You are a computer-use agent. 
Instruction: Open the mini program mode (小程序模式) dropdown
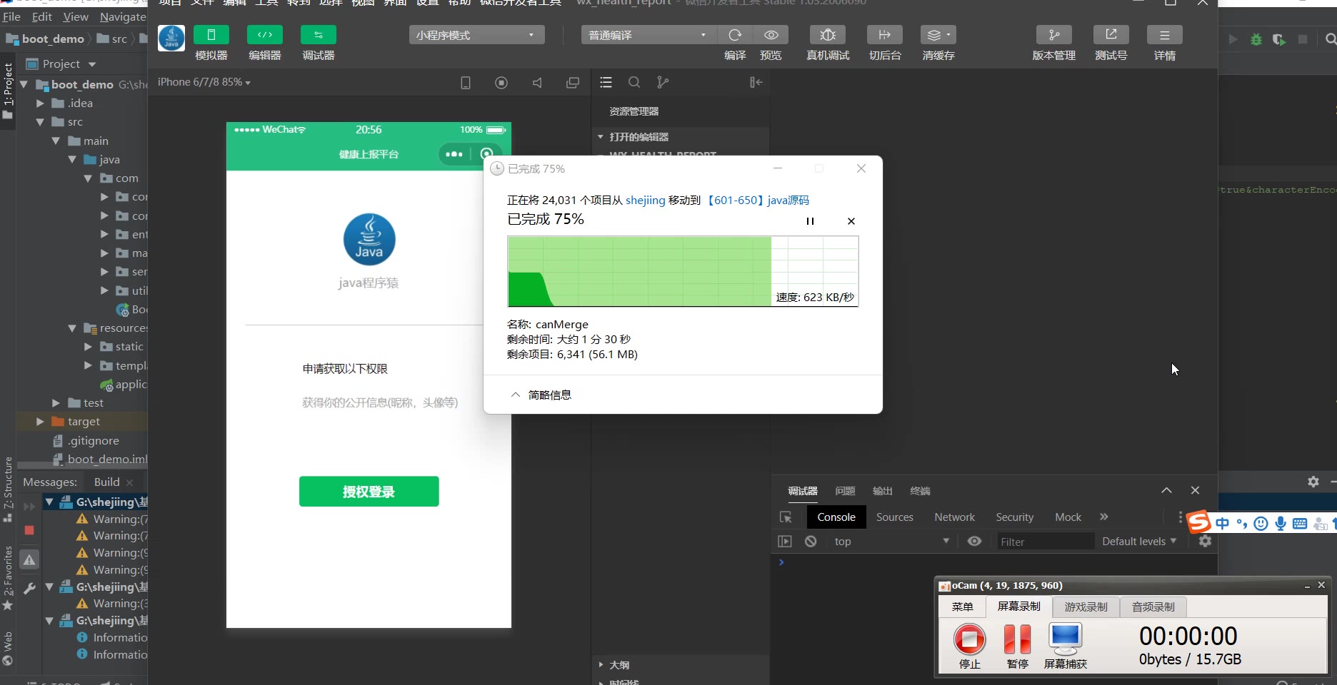pos(476,35)
